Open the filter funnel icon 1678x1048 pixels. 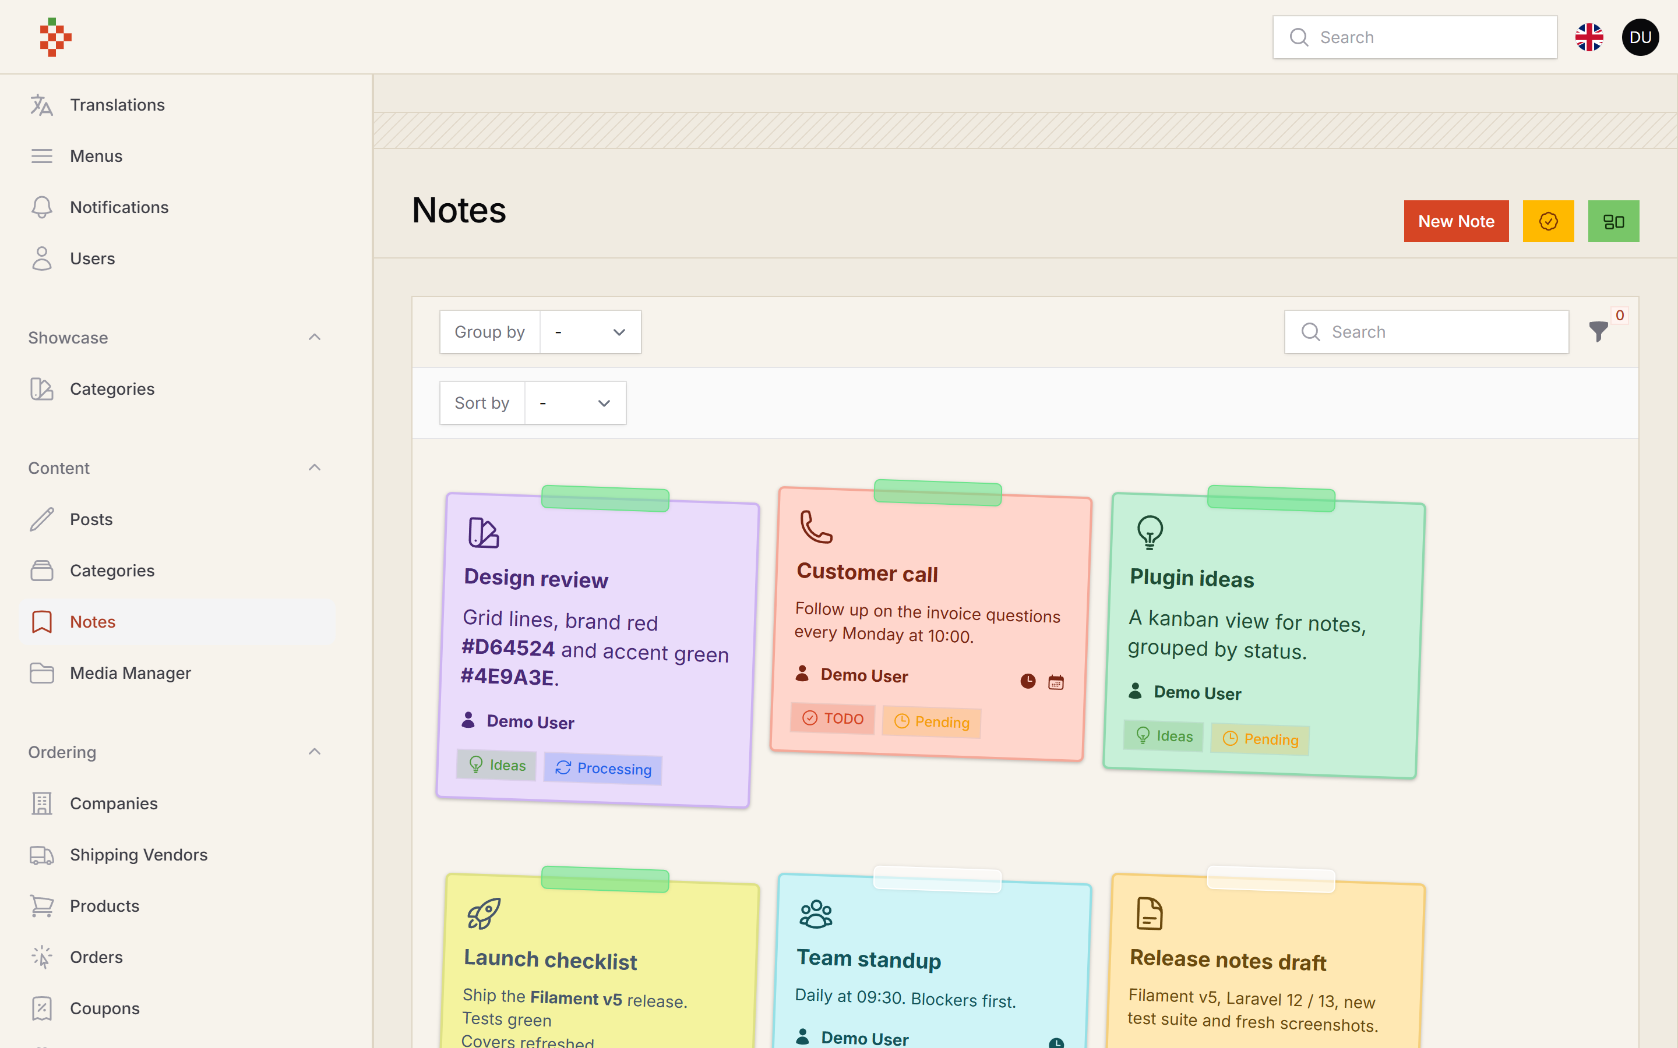click(1598, 331)
